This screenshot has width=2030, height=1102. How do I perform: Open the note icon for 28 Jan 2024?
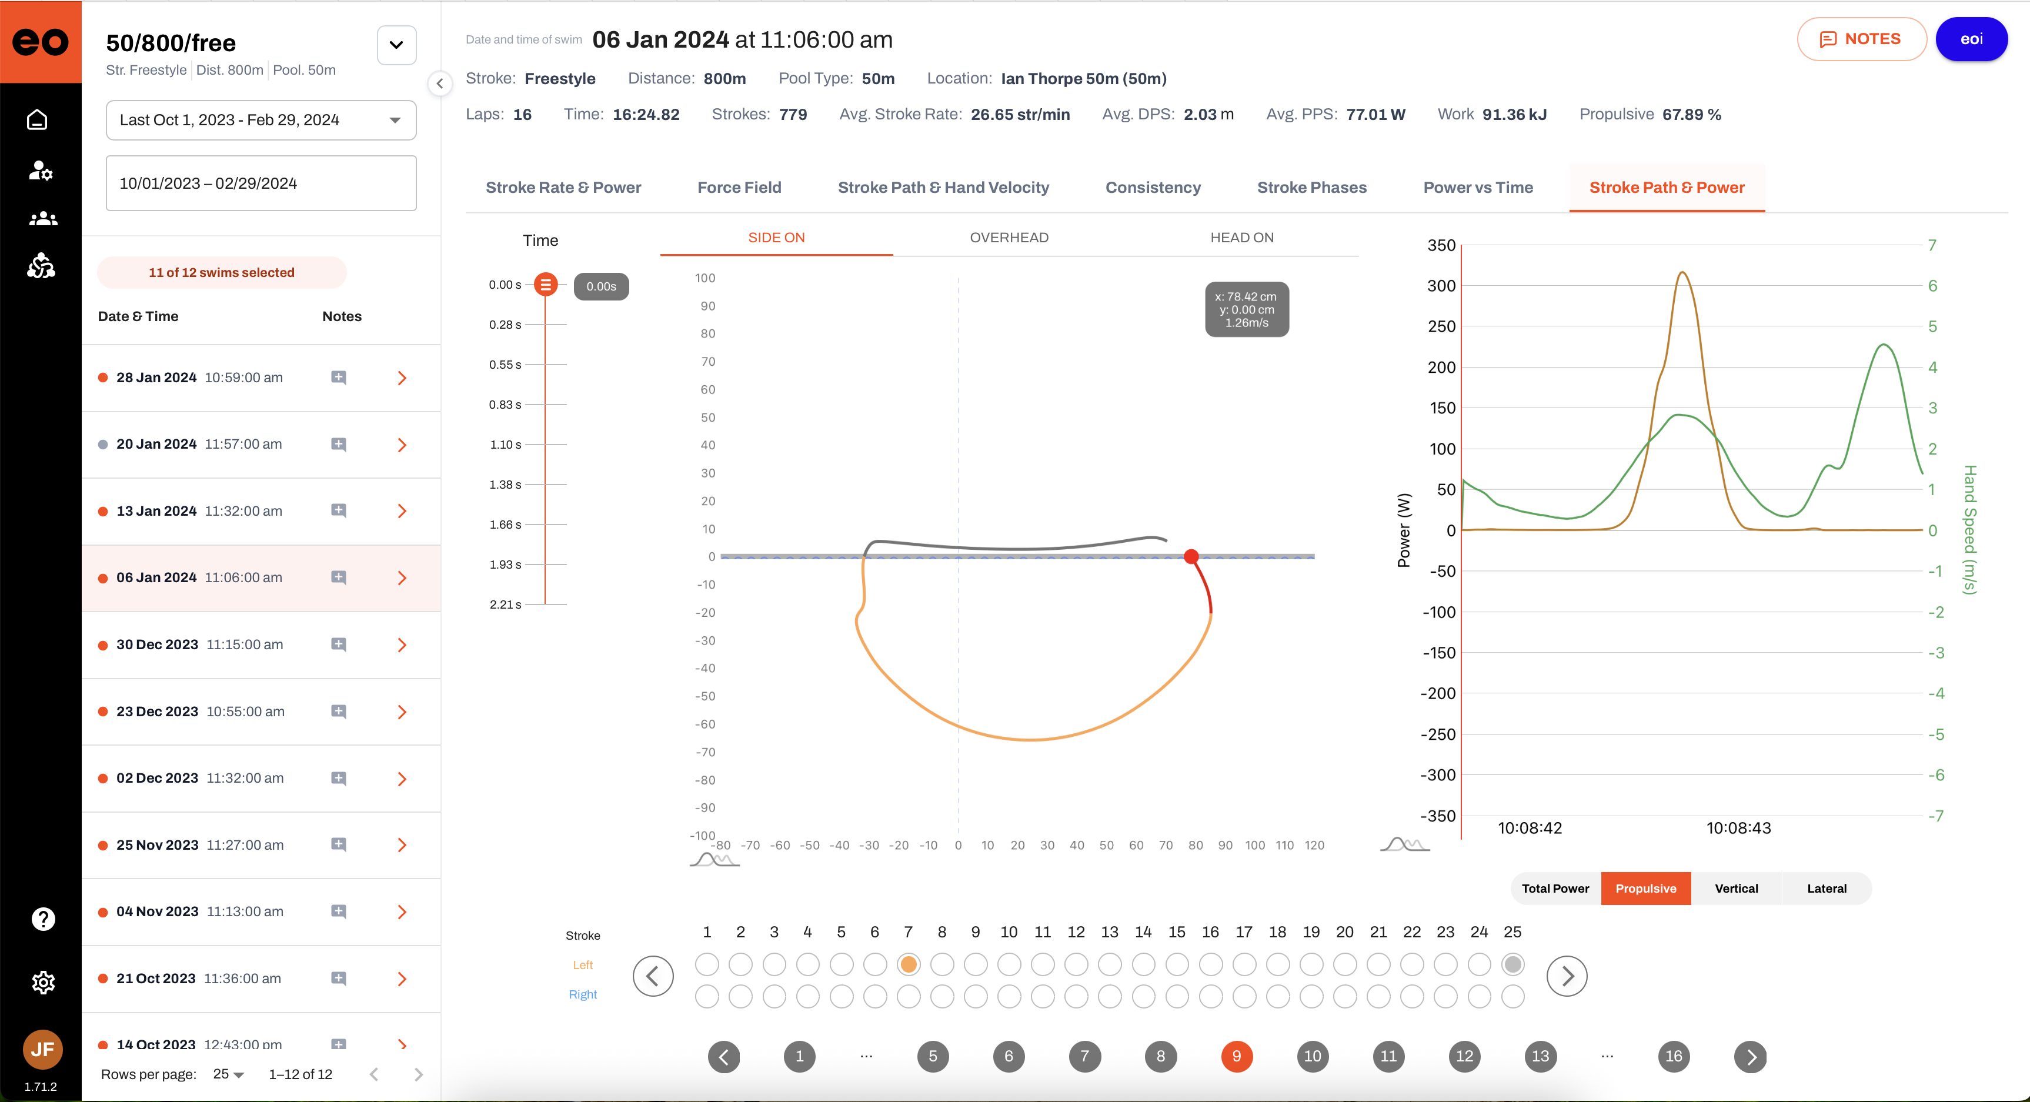pyautogui.click(x=339, y=378)
